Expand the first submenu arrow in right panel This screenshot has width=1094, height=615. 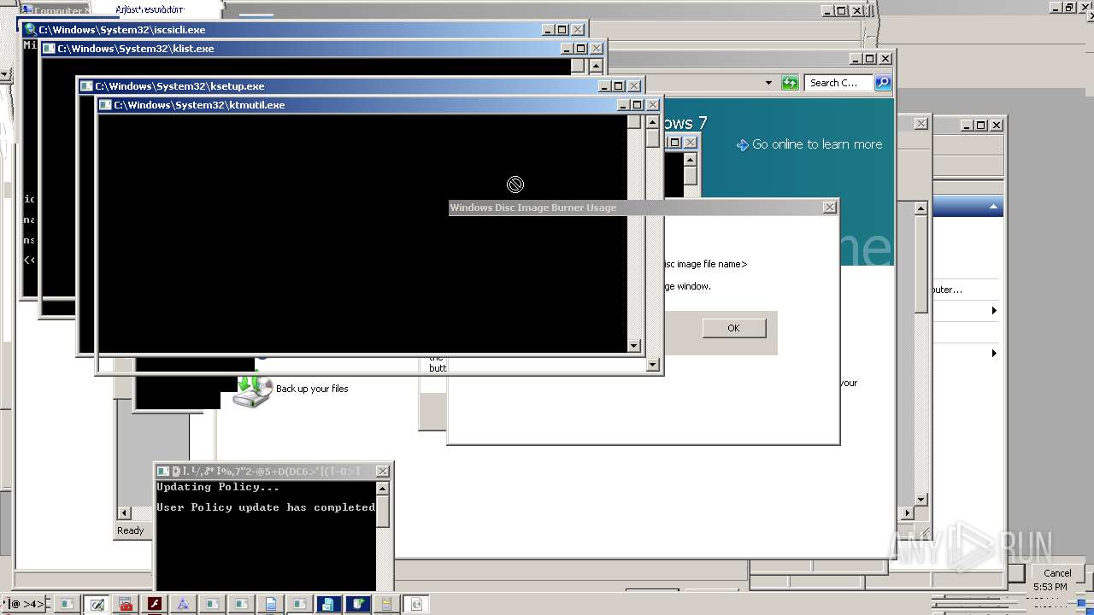point(994,311)
